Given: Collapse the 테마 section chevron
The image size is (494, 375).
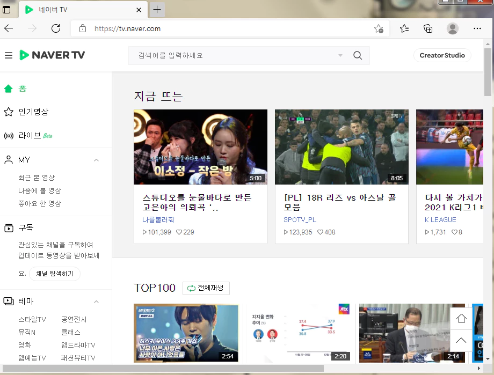Looking at the screenshot, I should 97,302.
